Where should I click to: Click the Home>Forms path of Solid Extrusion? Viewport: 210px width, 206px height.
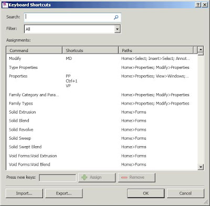point(133,112)
